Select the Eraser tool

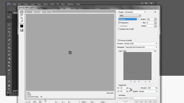[x=9, y=55]
